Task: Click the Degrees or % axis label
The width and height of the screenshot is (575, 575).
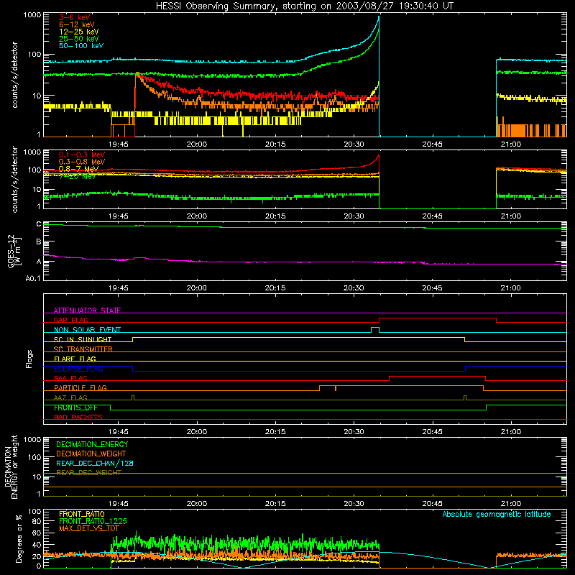Action: click(19, 539)
